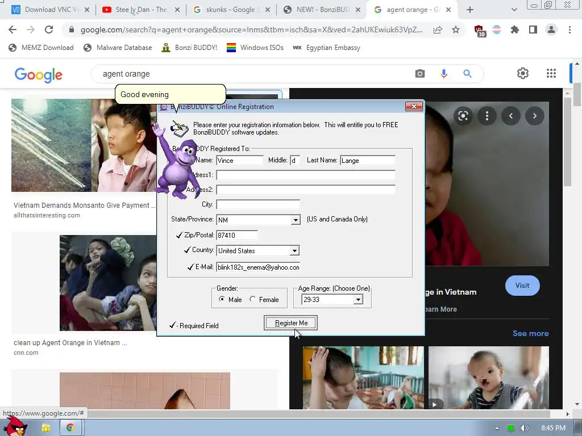Viewport: 582px width, 436px height.
Task: Select the Male gender radio button
Action: click(x=222, y=299)
